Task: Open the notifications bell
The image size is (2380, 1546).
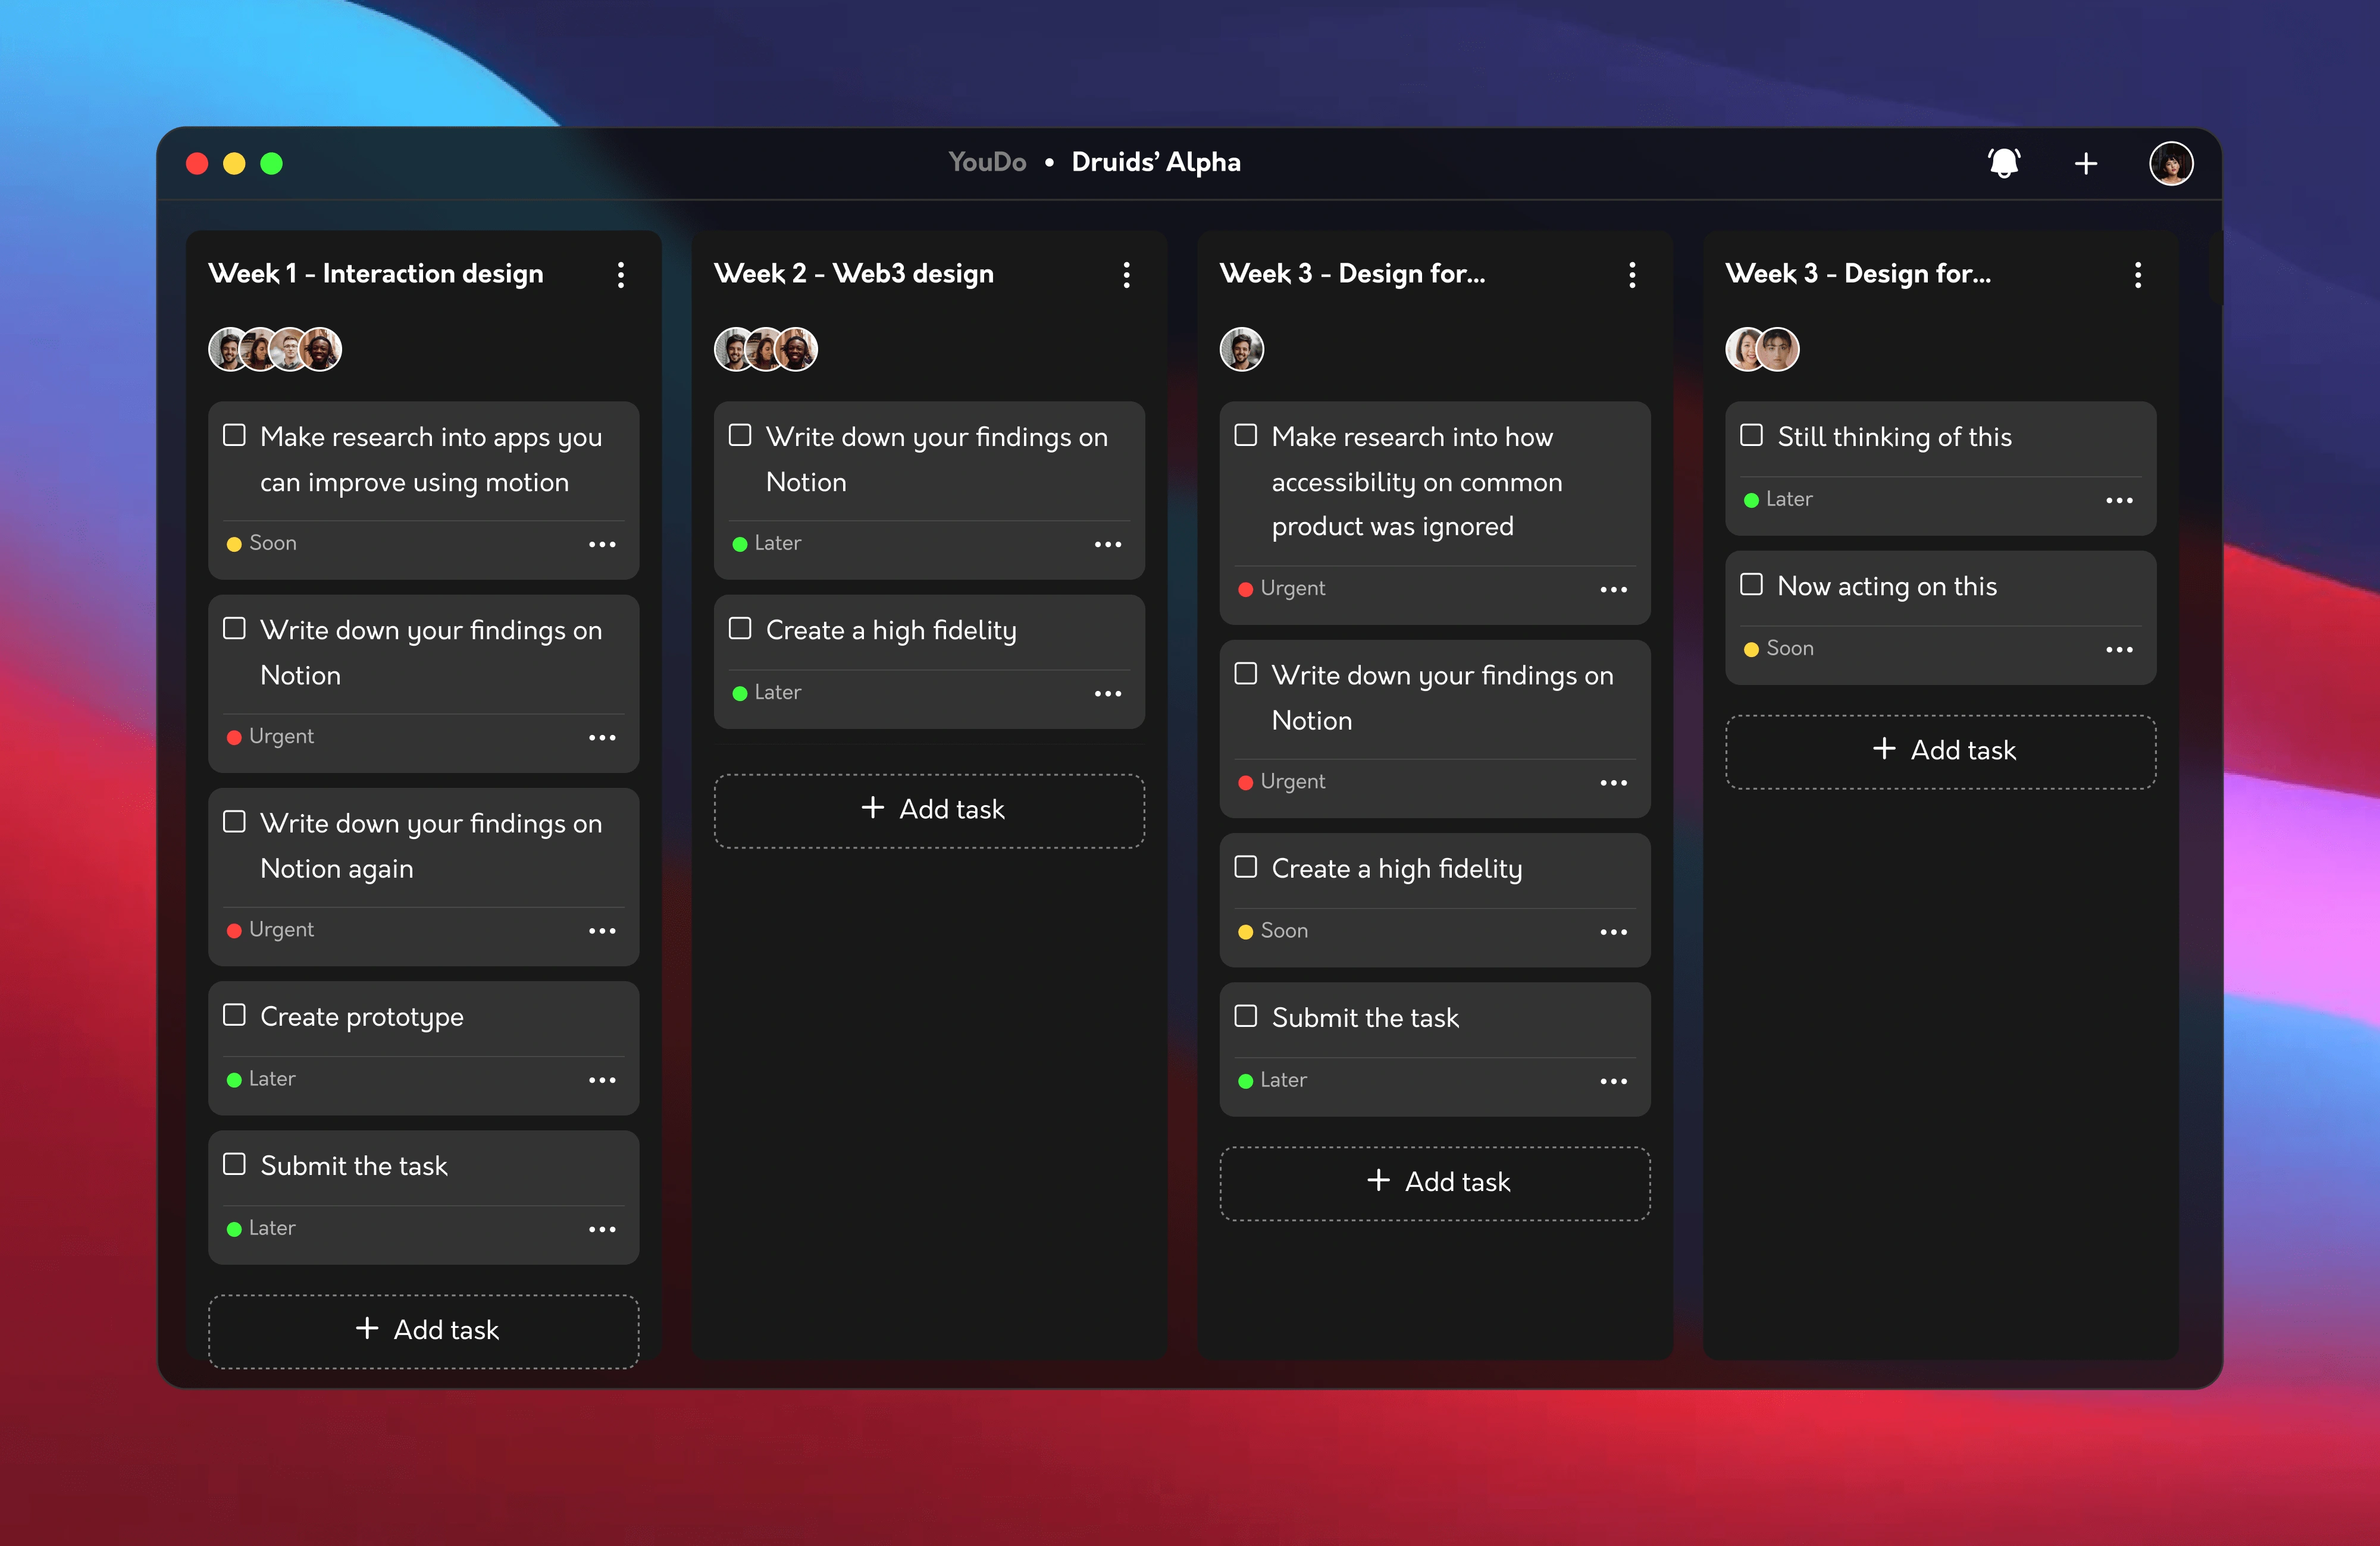Action: pos(2004,162)
